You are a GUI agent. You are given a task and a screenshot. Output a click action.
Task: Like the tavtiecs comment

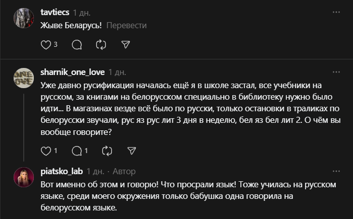point(46,45)
